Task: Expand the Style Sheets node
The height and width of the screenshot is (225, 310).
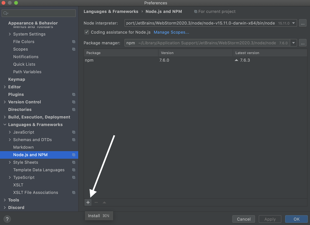Action: [10, 162]
